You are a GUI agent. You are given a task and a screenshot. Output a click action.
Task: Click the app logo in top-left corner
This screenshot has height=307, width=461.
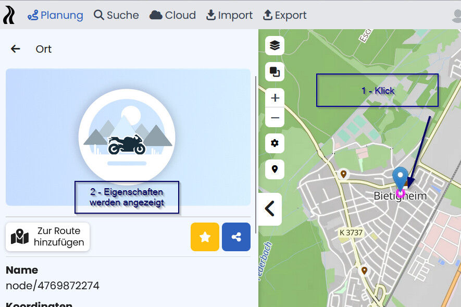[9, 15]
